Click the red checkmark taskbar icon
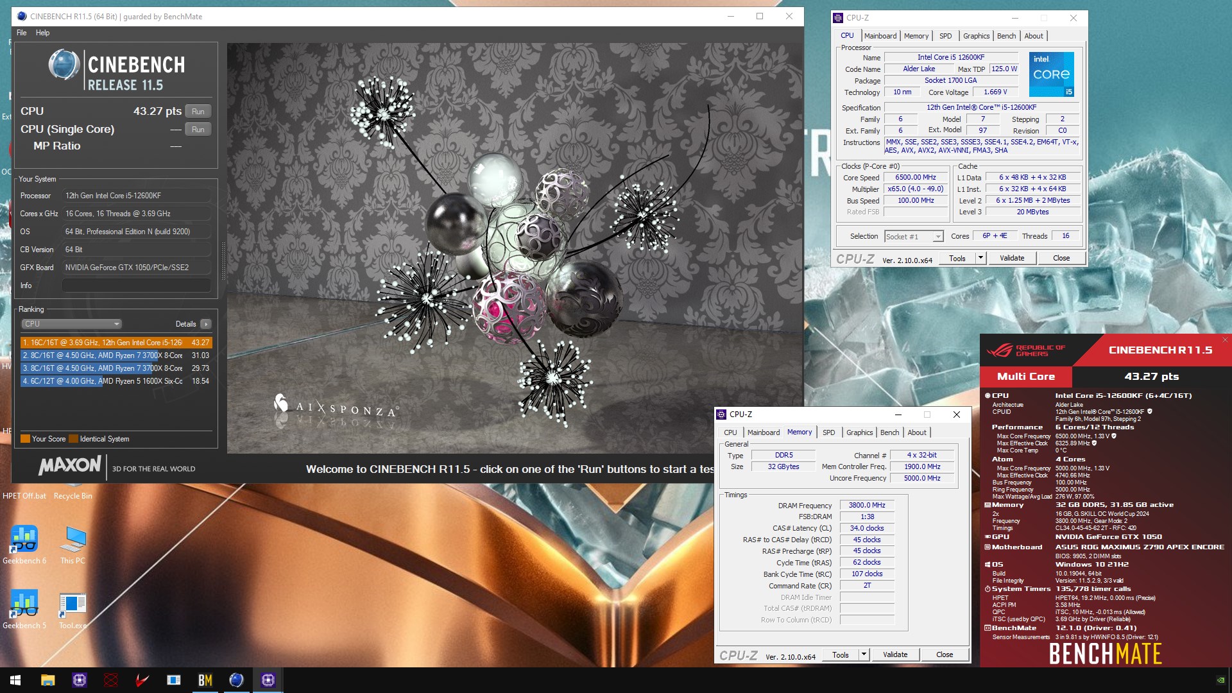The image size is (1232, 693). (x=142, y=680)
